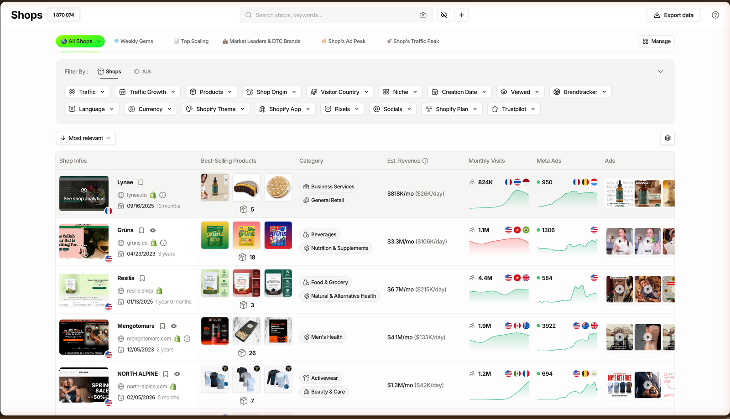The image size is (730, 419).
Task: Click the Manage button
Action: [x=657, y=41]
